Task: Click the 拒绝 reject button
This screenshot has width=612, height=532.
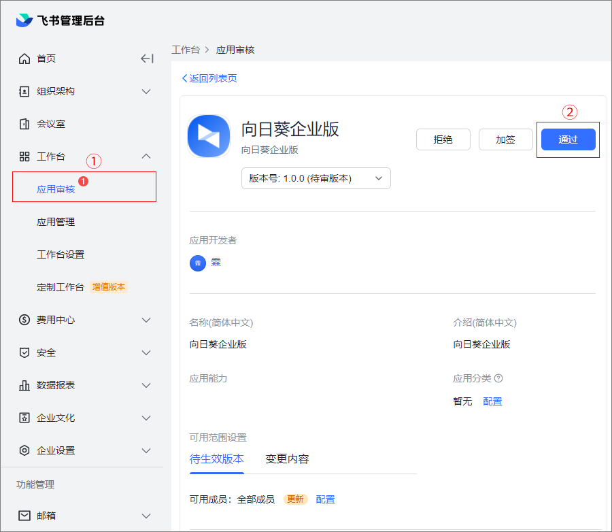Action: point(443,139)
